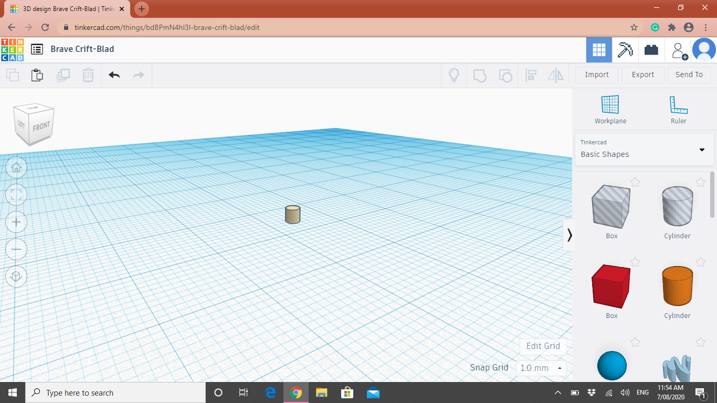The height and width of the screenshot is (403, 717).
Task: Click the Edit Grid button
Action: (x=543, y=346)
